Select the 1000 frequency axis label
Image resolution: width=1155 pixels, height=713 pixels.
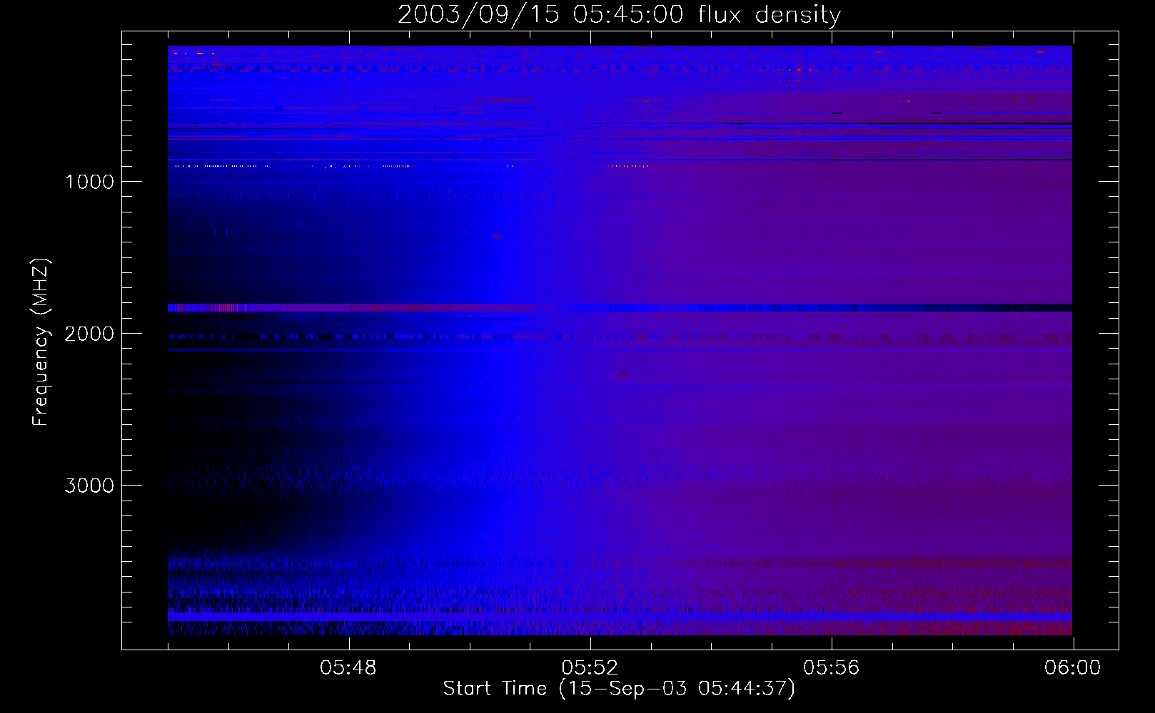pos(89,182)
